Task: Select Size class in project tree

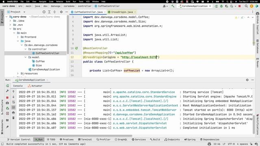Action: click(x=39, y=65)
